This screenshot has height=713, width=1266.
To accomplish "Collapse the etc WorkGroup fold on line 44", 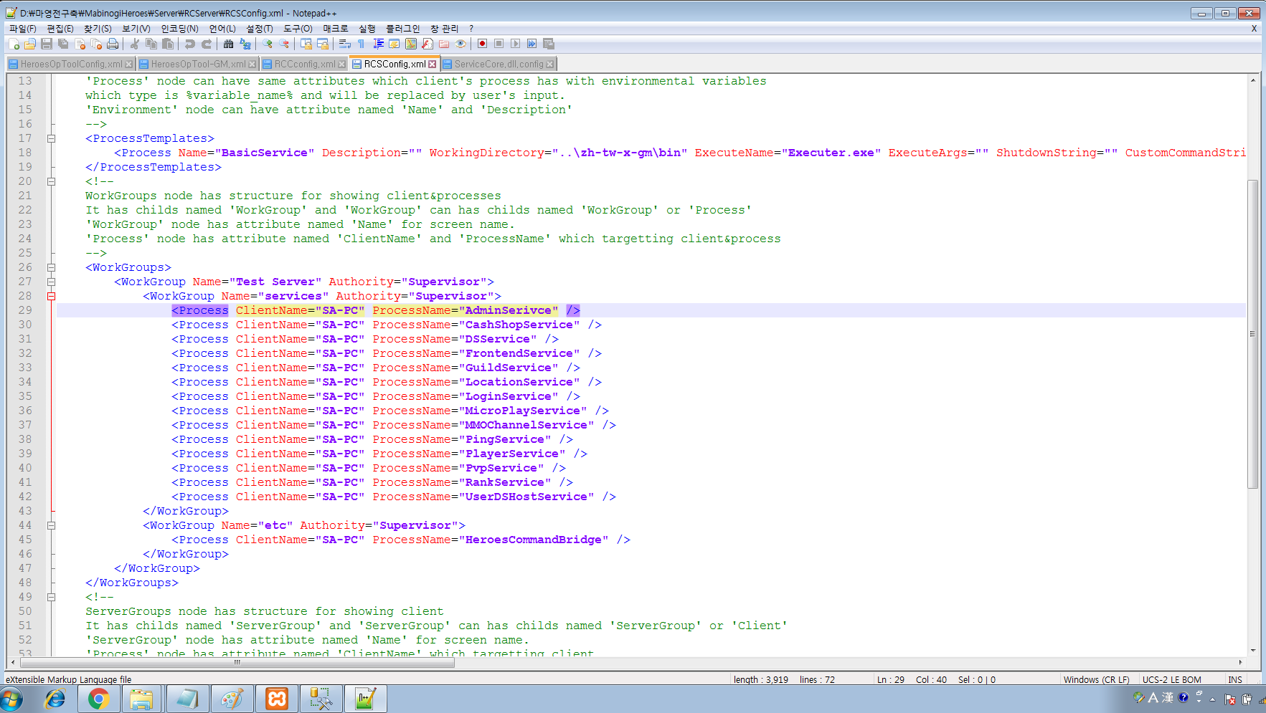I will (52, 525).
